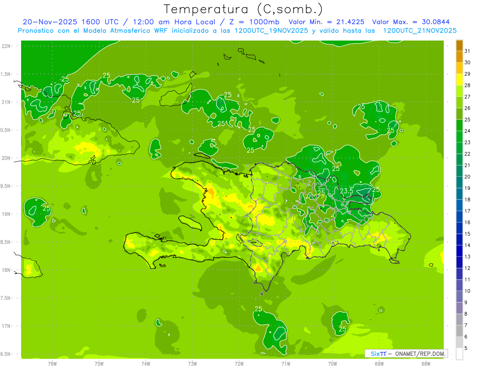Pick the colorbar swatch between 30 and 31

click(459, 57)
